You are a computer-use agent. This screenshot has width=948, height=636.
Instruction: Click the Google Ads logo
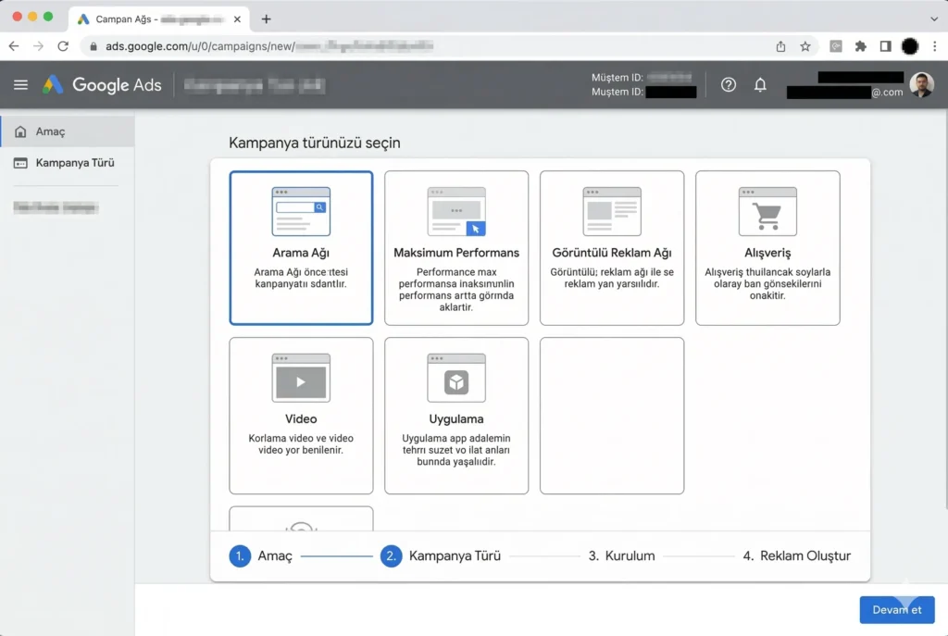tap(100, 84)
